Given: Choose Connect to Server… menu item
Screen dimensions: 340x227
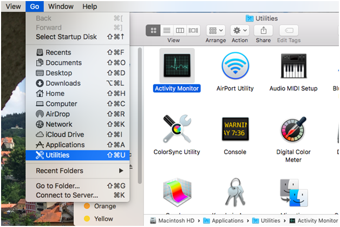Looking at the screenshot, I should [x=77, y=195].
